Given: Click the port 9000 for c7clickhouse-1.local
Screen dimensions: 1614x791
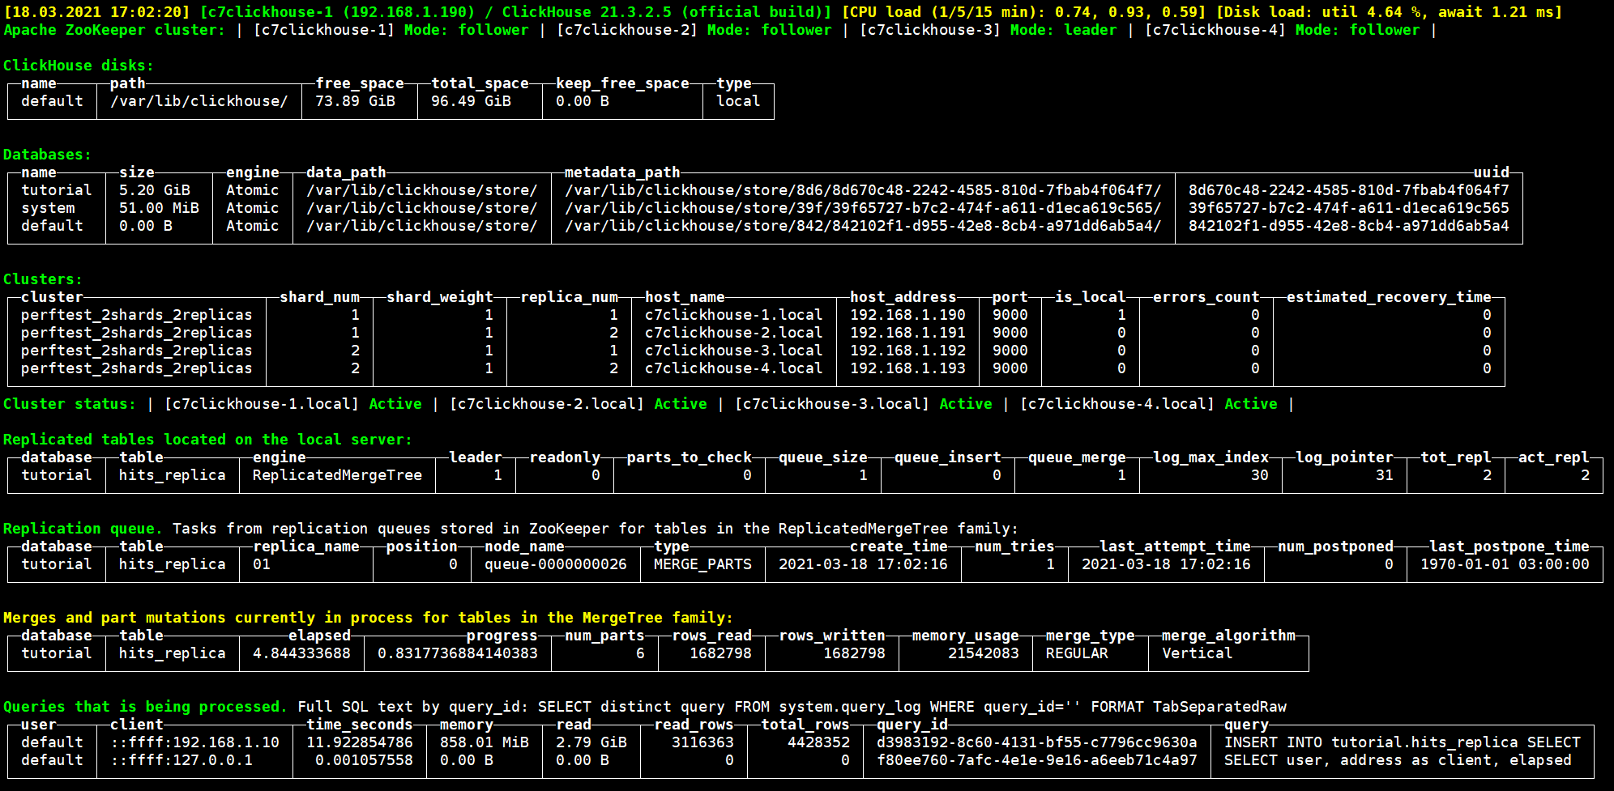Looking at the screenshot, I should [1010, 315].
